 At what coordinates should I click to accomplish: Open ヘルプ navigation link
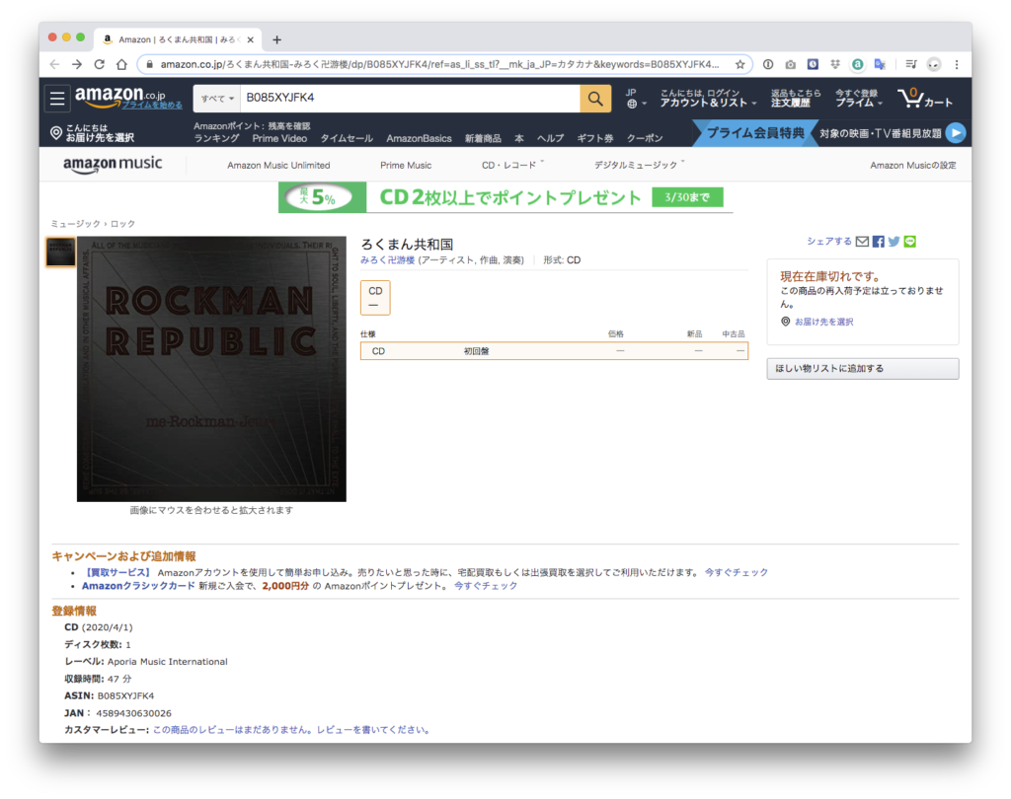pos(550,138)
